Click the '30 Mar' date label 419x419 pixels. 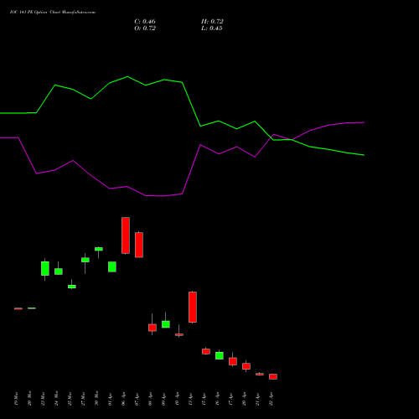96,399
